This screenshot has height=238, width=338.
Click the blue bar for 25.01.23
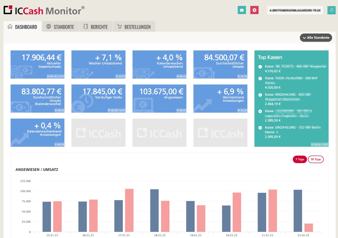[47, 217]
